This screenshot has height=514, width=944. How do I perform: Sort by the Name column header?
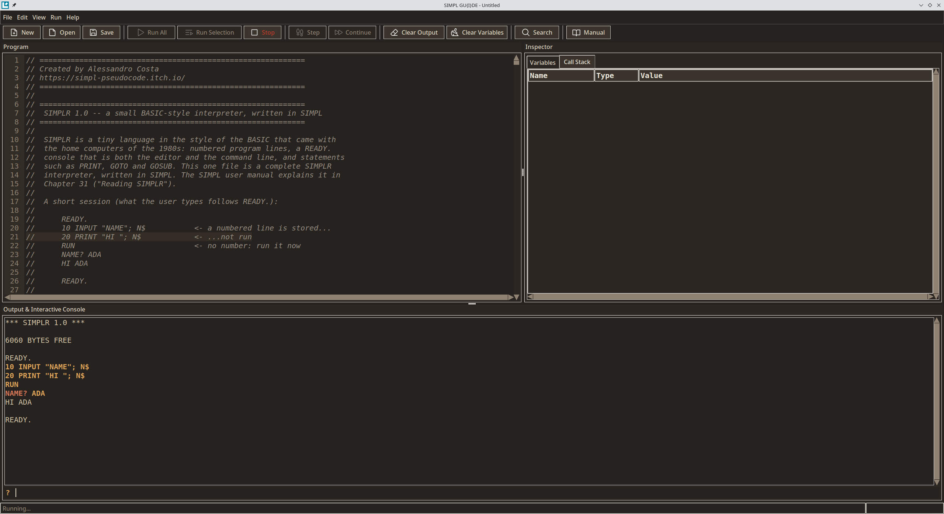pos(561,75)
